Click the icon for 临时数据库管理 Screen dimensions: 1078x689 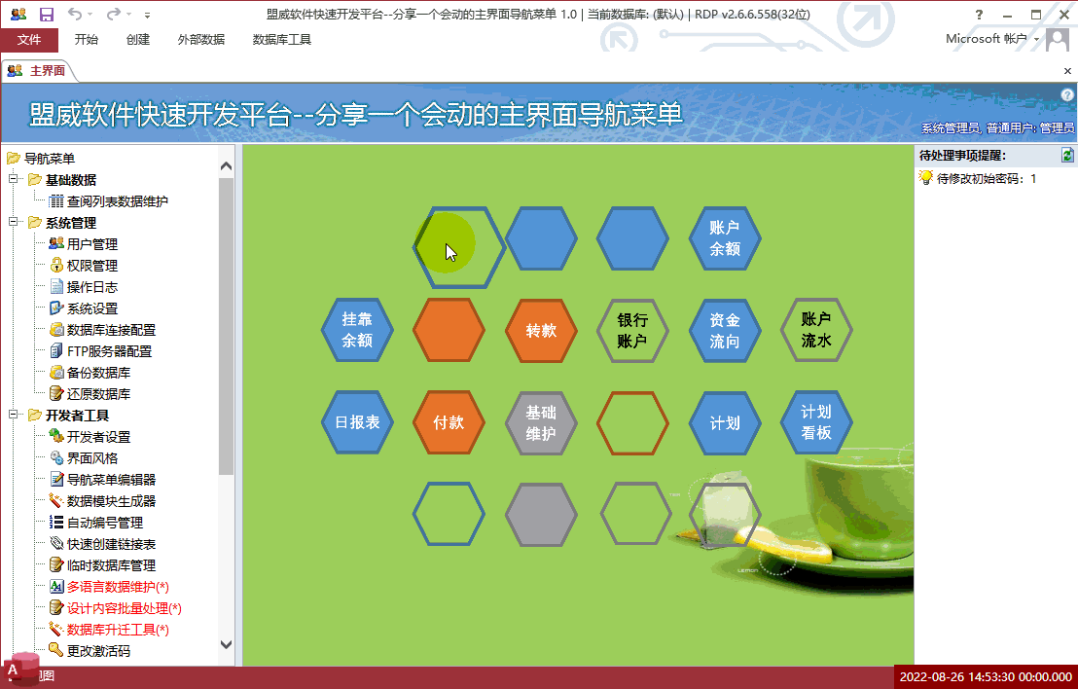[56, 565]
